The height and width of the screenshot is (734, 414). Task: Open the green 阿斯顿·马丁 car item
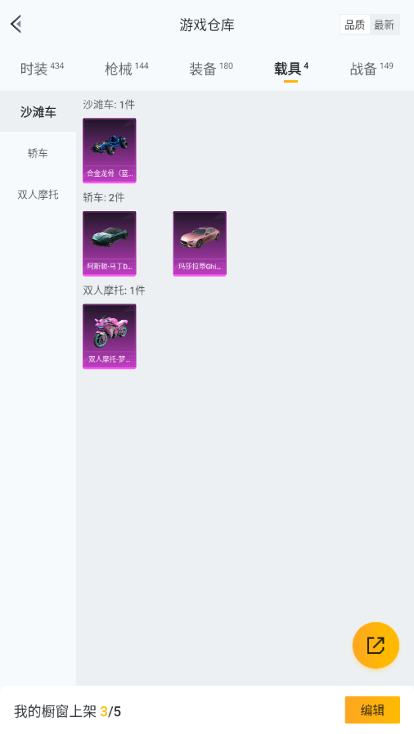point(110,243)
